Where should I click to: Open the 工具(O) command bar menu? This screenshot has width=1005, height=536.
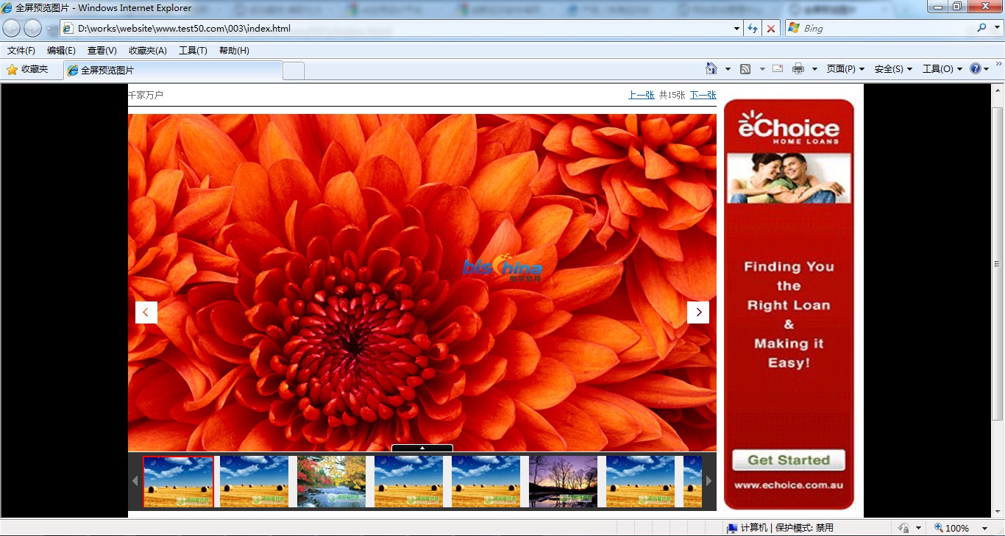click(x=942, y=69)
